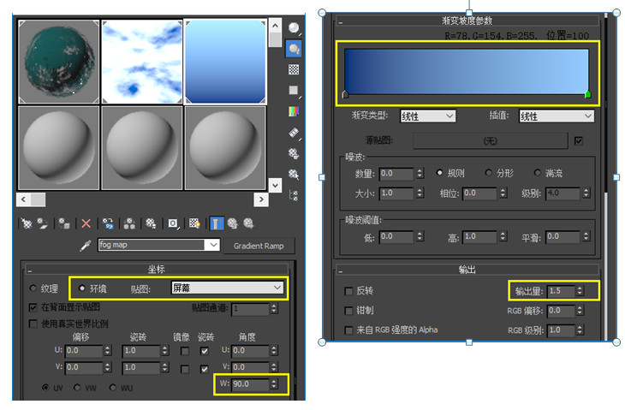Enable the 钳制 checkbox
Image resolution: width=625 pixels, height=410 pixels.
click(348, 311)
